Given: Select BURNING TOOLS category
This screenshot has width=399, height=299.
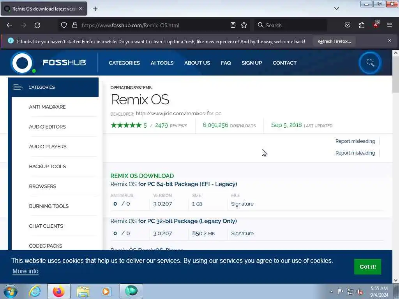Looking at the screenshot, I should [49, 206].
